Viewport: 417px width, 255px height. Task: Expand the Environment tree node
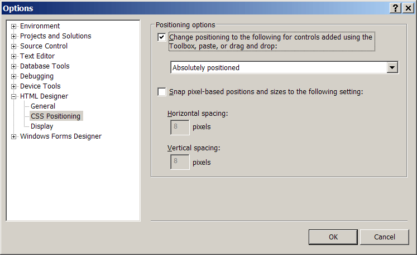(14, 26)
